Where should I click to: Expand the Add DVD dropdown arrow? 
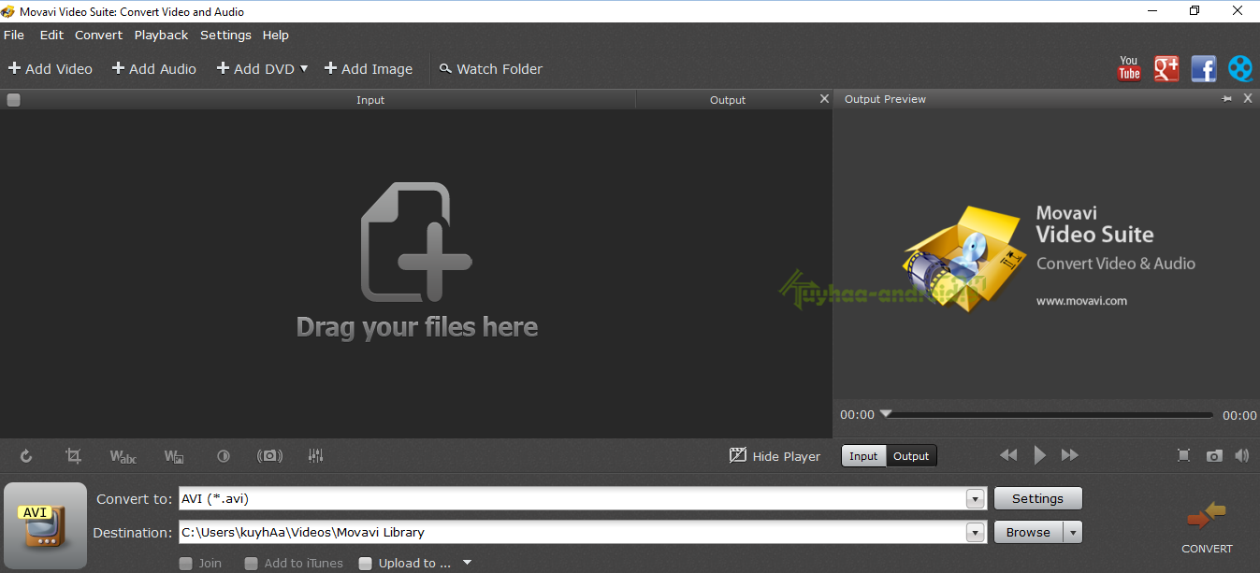[x=304, y=68]
